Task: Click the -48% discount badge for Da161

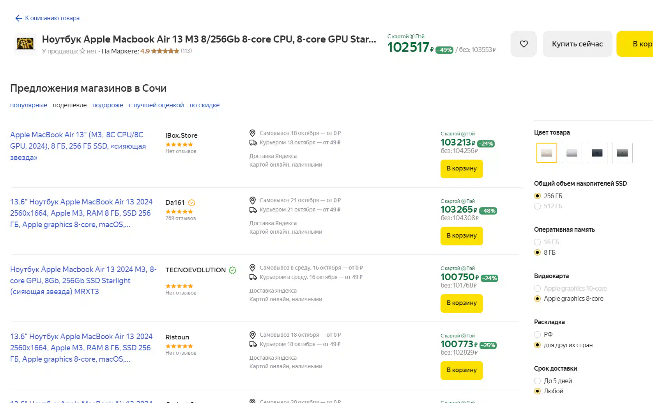Action: click(488, 211)
